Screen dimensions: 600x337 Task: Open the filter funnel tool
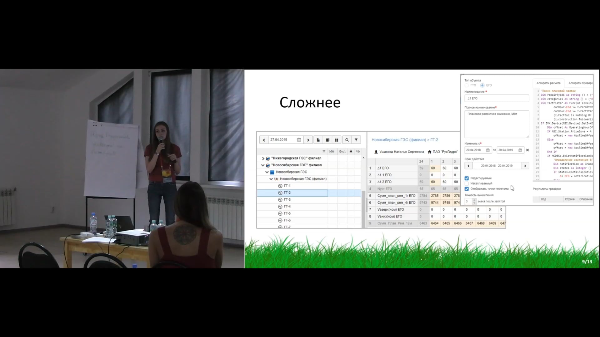coord(356,140)
